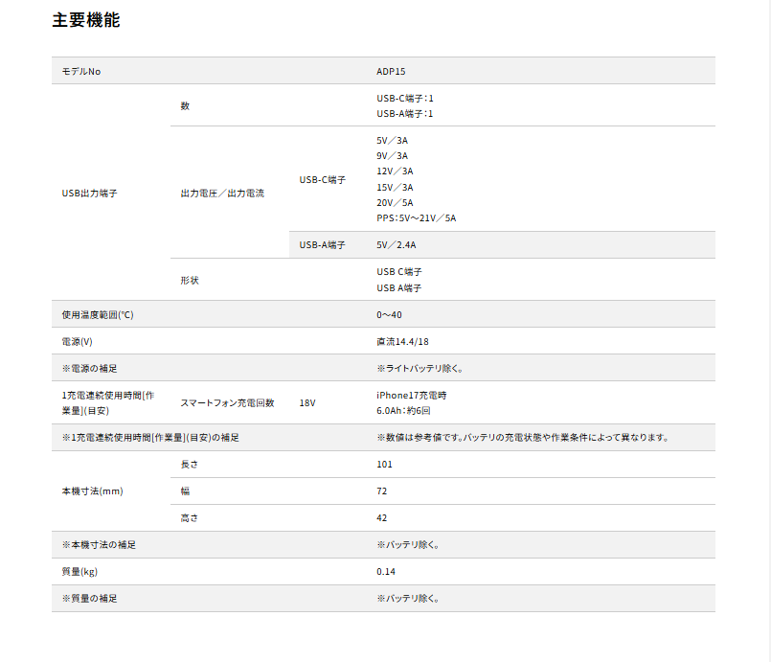Click the 使用温度範囲(℃) label

pos(98,314)
